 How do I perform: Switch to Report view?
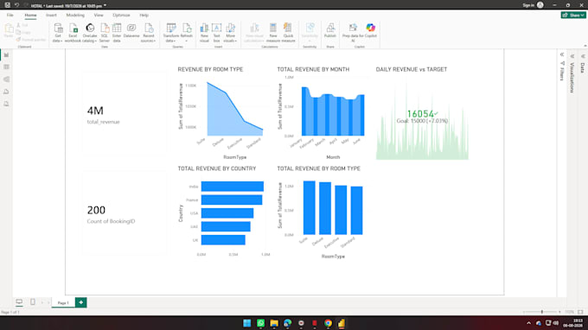click(6, 55)
